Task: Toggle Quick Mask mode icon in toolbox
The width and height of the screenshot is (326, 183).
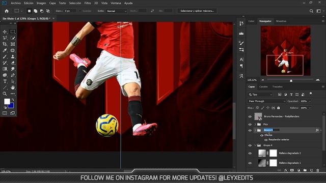Action: pyautogui.click(x=5, y=113)
